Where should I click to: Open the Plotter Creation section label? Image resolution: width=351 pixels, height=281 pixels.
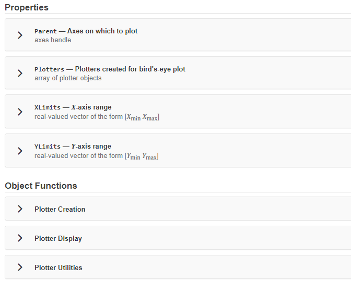coord(60,209)
